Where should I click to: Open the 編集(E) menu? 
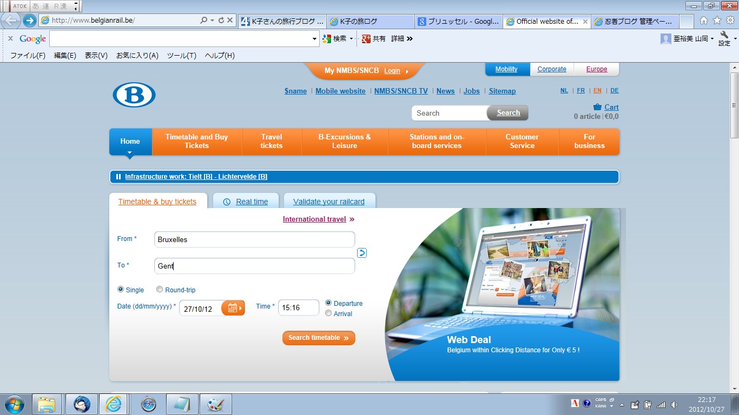65,56
